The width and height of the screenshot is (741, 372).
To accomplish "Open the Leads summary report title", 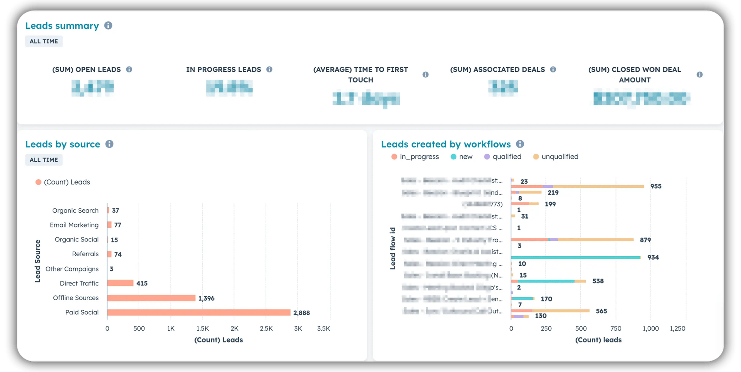I will [x=62, y=25].
